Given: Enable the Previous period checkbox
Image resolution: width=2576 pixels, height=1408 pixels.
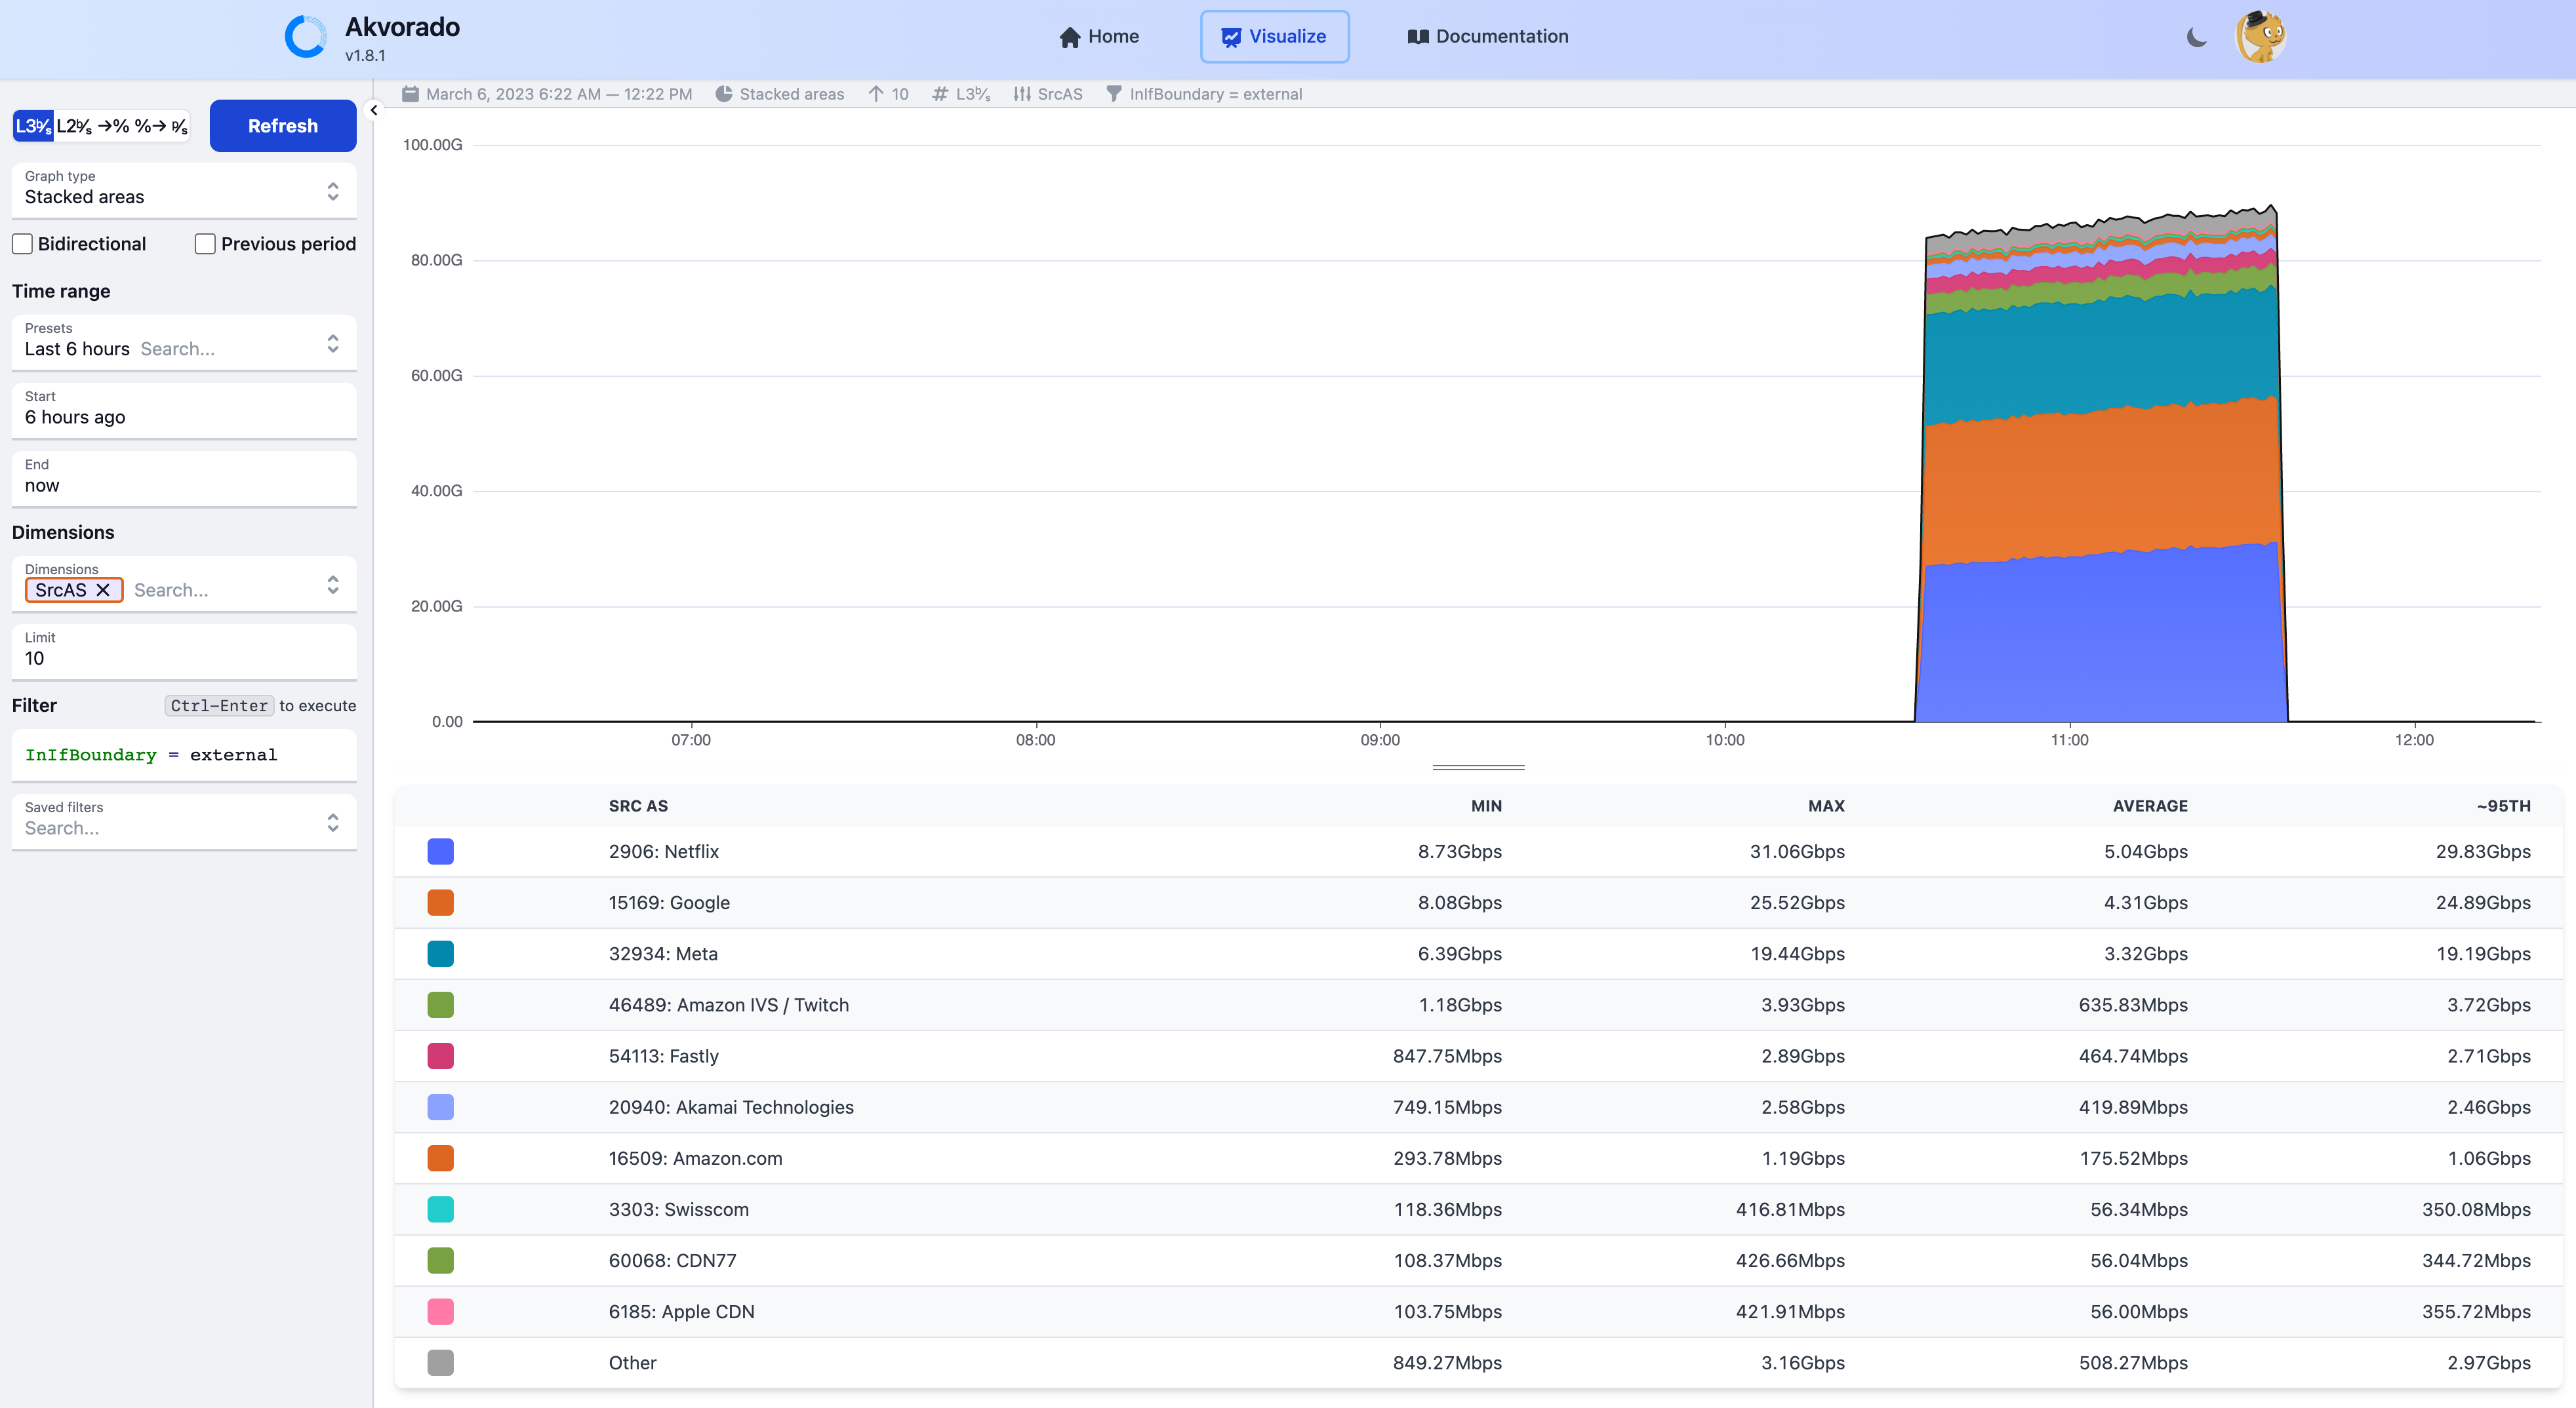Looking at the screenshot, I should [204, 243].
